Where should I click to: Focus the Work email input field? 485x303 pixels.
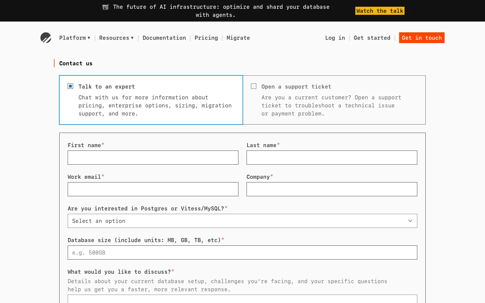pyautogui.click(x=153, y=189)
